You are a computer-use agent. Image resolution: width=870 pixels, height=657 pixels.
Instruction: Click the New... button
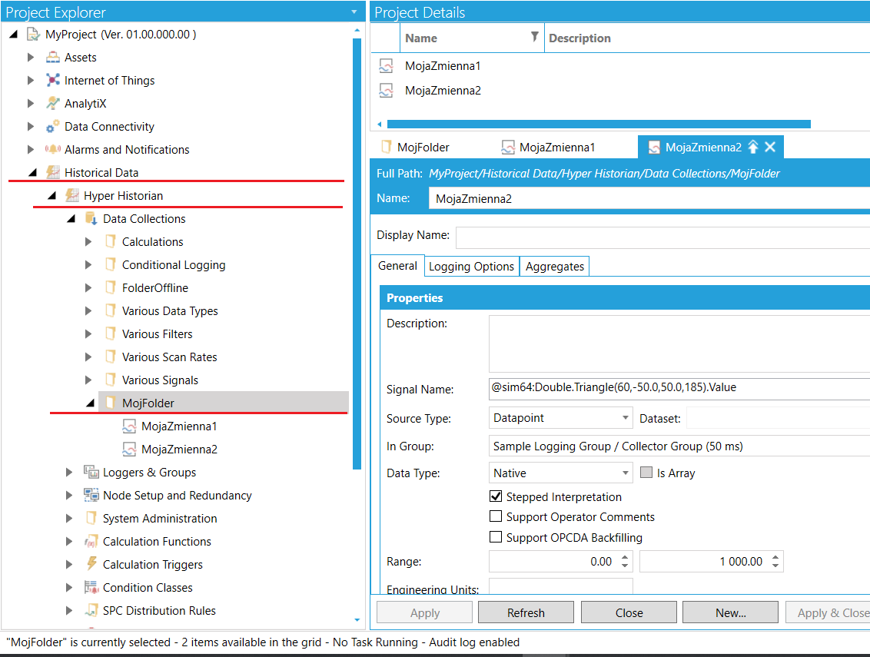(x=730, y=612)
